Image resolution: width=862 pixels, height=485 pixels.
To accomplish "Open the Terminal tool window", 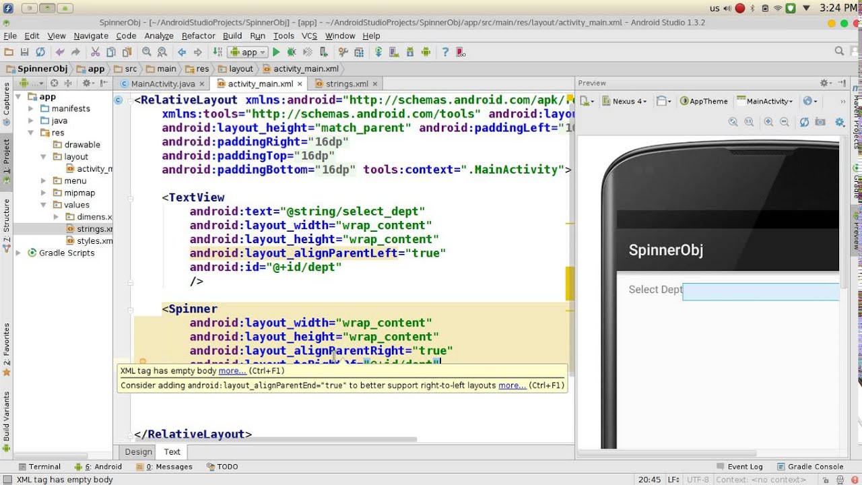I will [39, 466].
